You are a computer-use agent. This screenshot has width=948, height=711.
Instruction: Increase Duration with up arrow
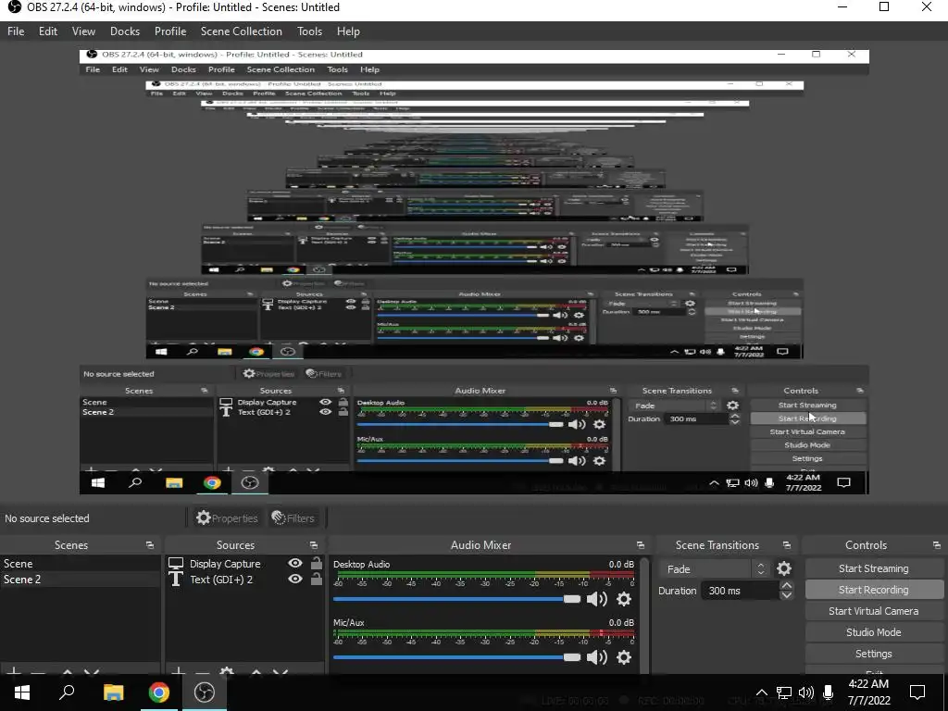pyautogui.click(x=787, y=585)
